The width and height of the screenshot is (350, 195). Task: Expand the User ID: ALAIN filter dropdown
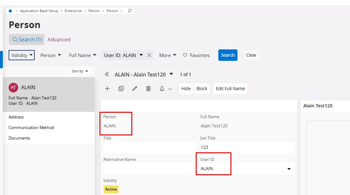141,55
